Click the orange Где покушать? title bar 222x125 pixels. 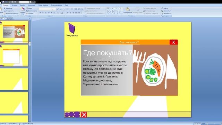pos(125,42)
